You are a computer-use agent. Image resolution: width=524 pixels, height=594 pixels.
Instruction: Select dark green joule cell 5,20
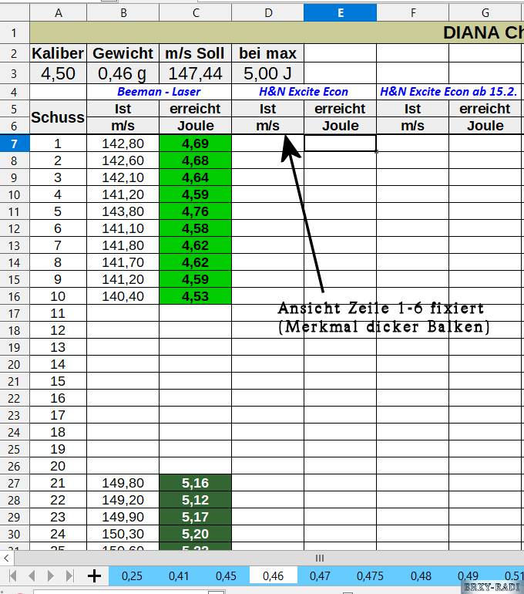[x=196, y=534]
